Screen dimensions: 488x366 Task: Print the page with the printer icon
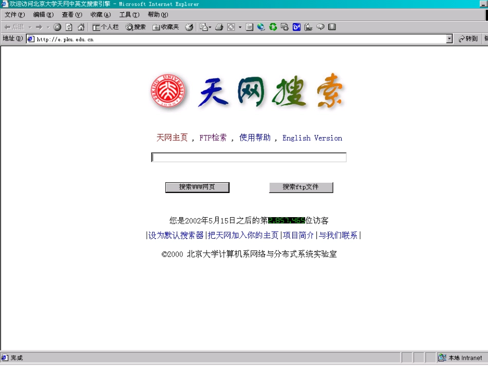(219, 27)
